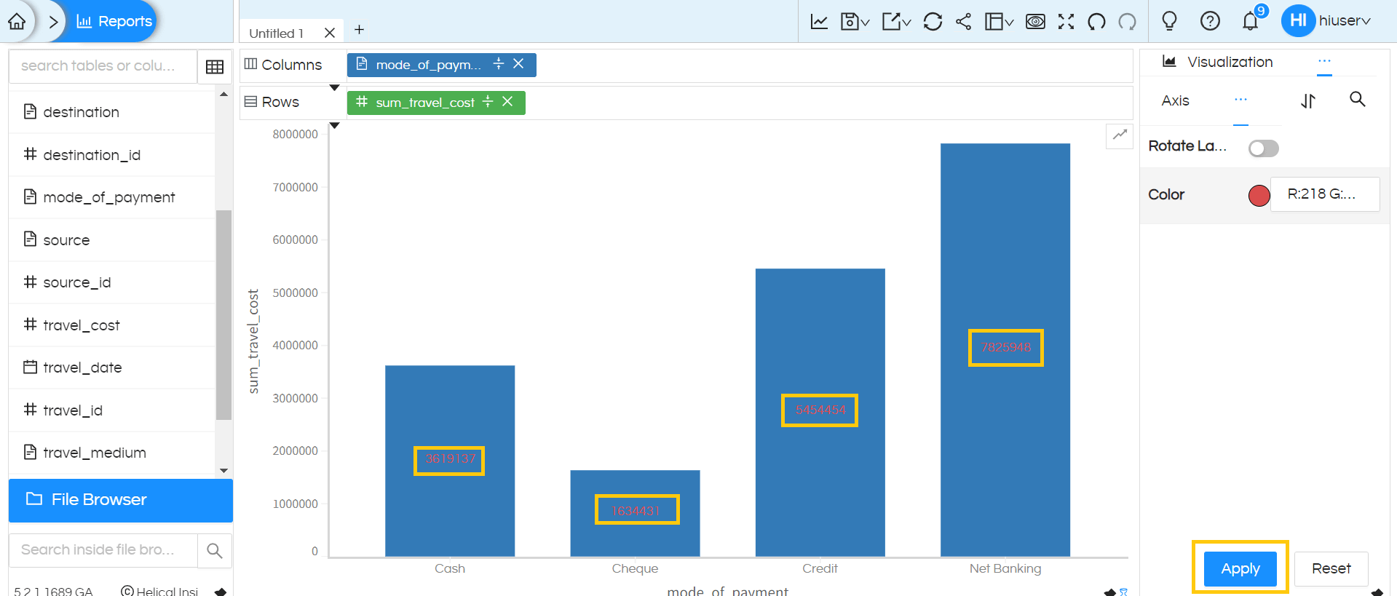Open the lightbulb tips icon

(1169, 21)
